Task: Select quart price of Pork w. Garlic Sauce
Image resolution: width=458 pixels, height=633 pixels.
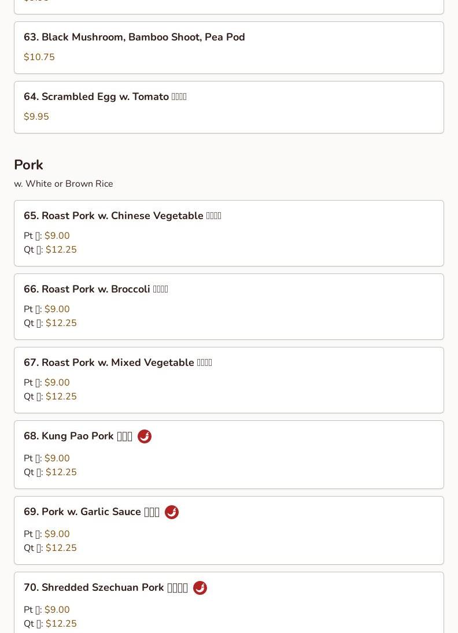Action: tap(61, 548)
